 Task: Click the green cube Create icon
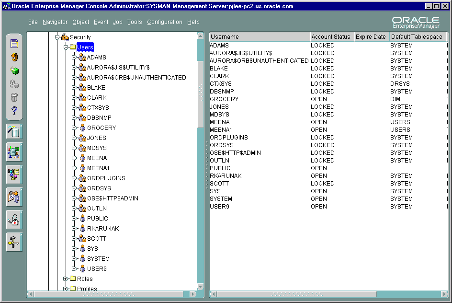tap(14, 70)
